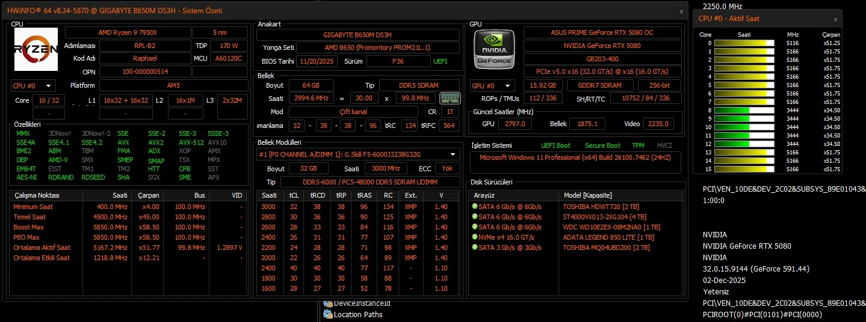Click the 170 W TDP value

(x=229, y=46)
